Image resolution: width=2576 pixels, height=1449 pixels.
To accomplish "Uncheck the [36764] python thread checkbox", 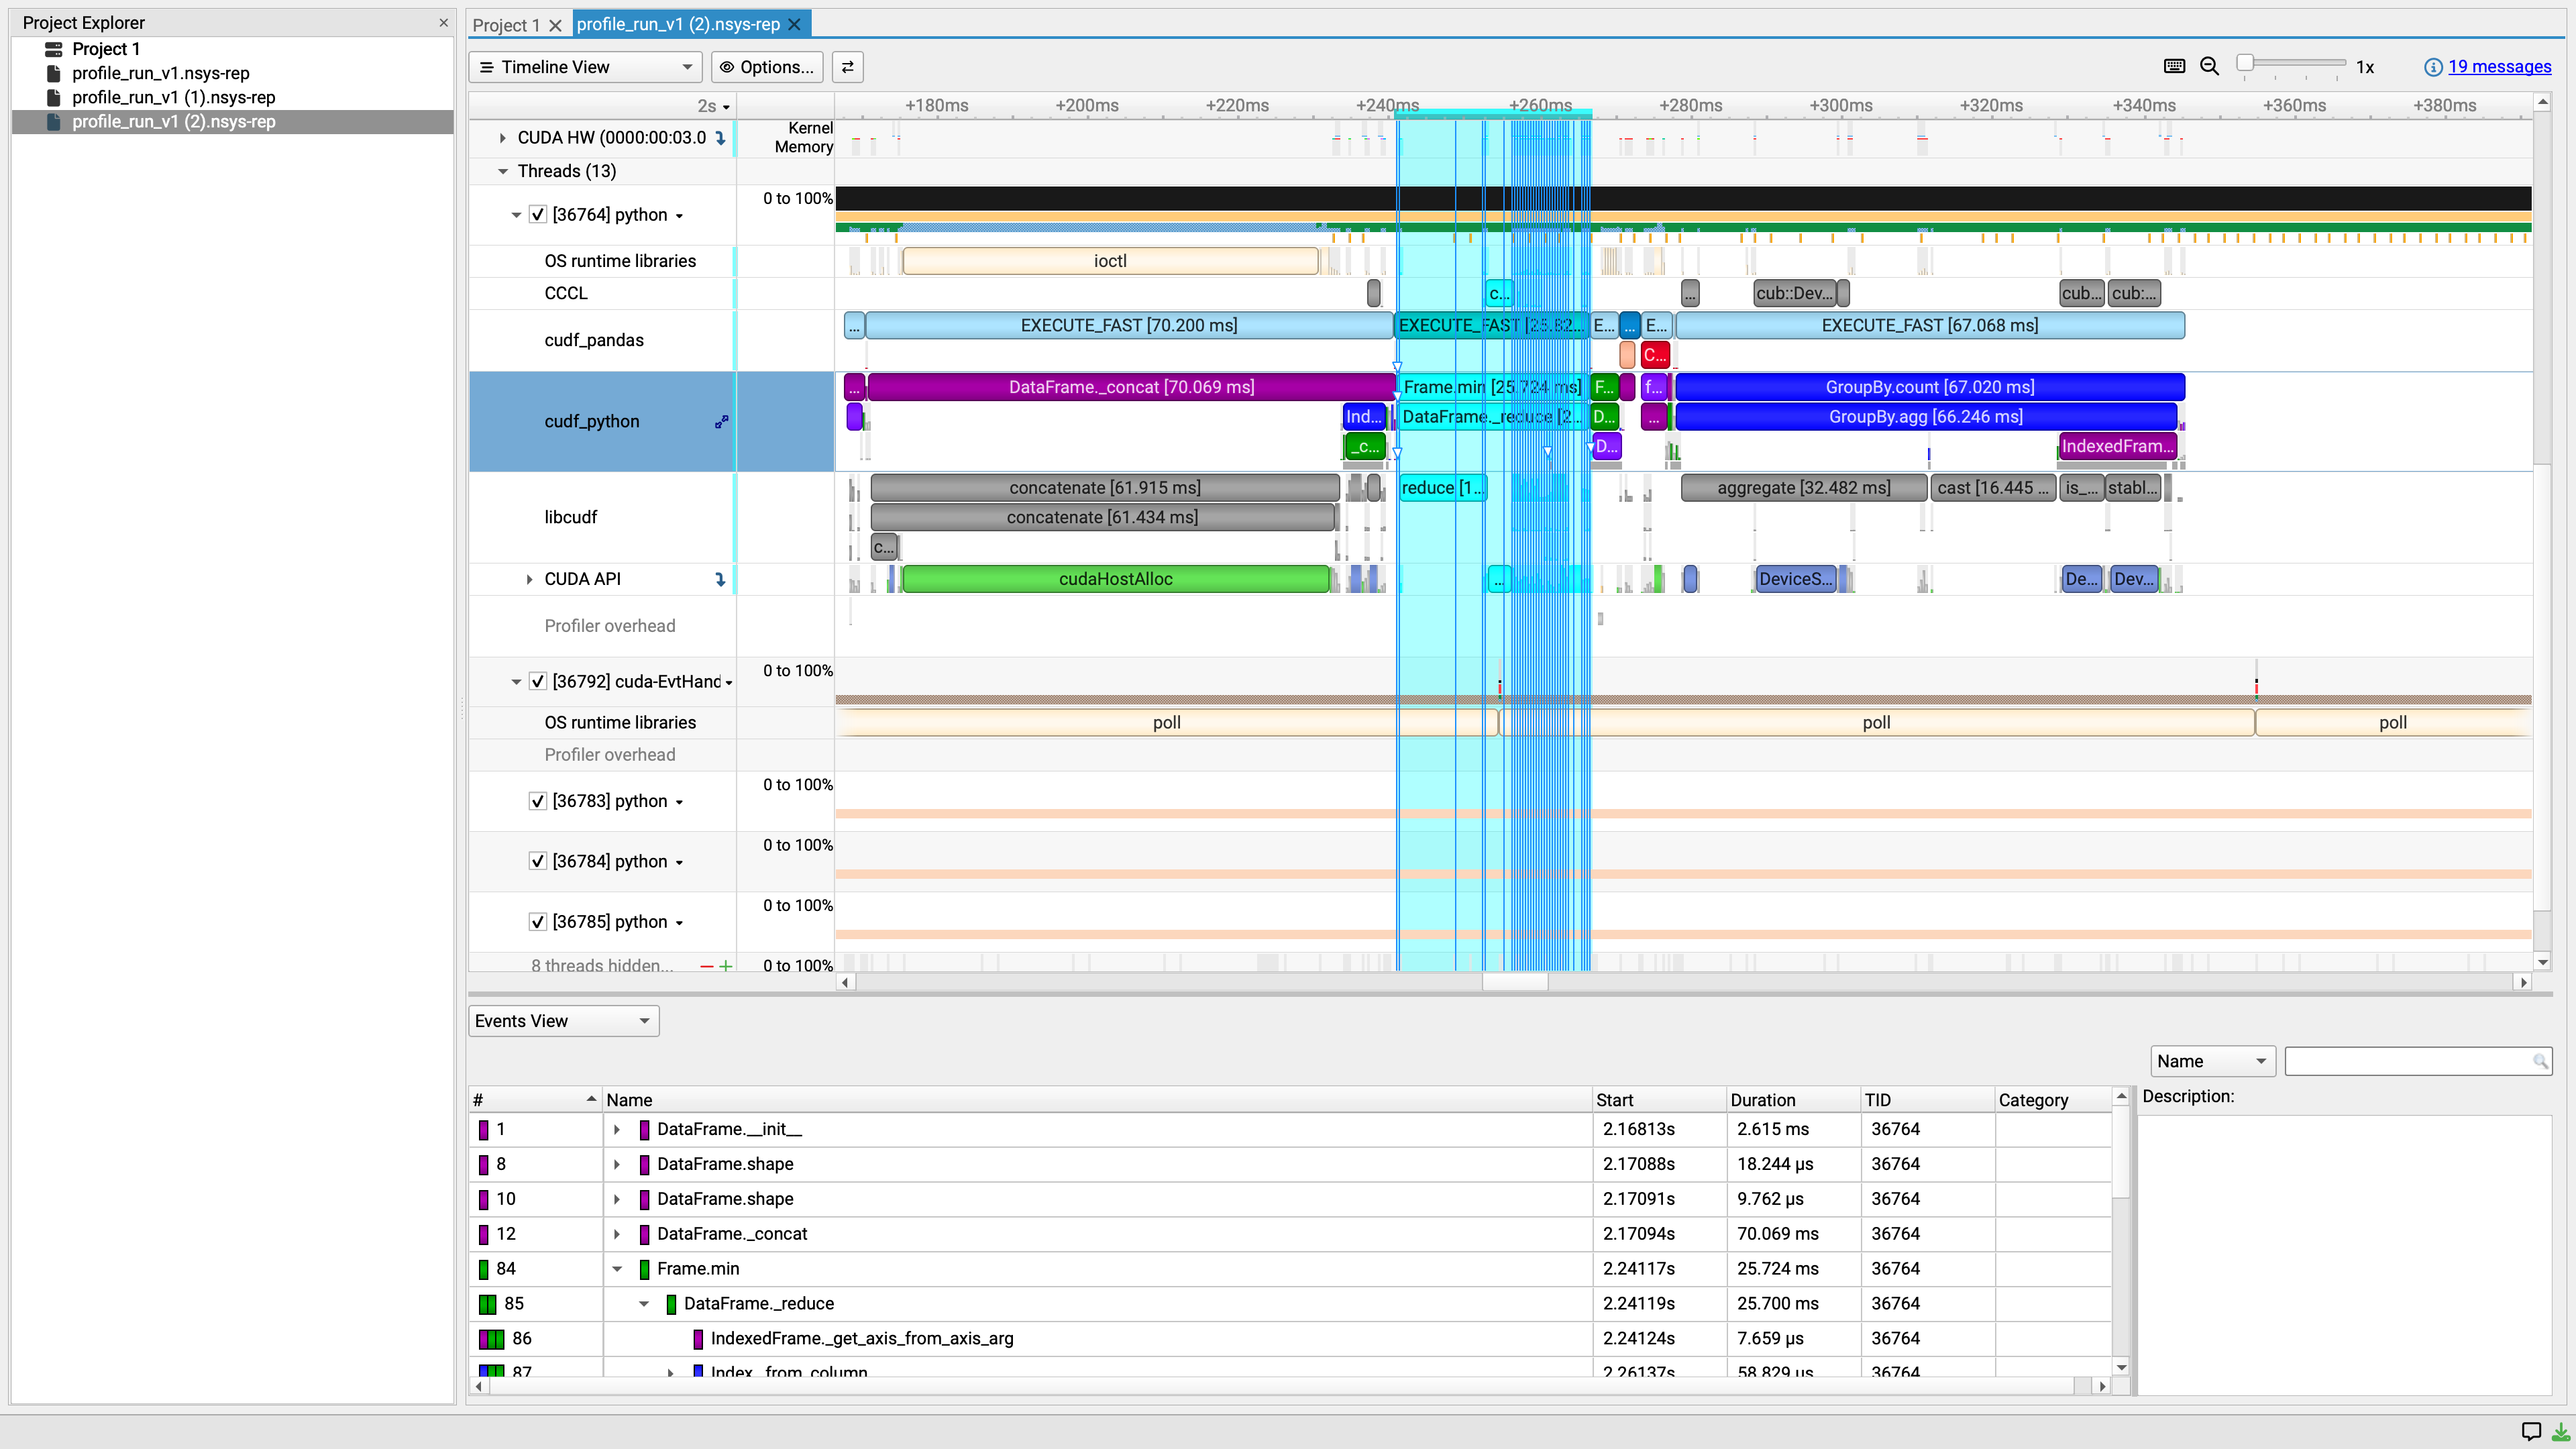I will pyautogui.click(x=538, y=215).
